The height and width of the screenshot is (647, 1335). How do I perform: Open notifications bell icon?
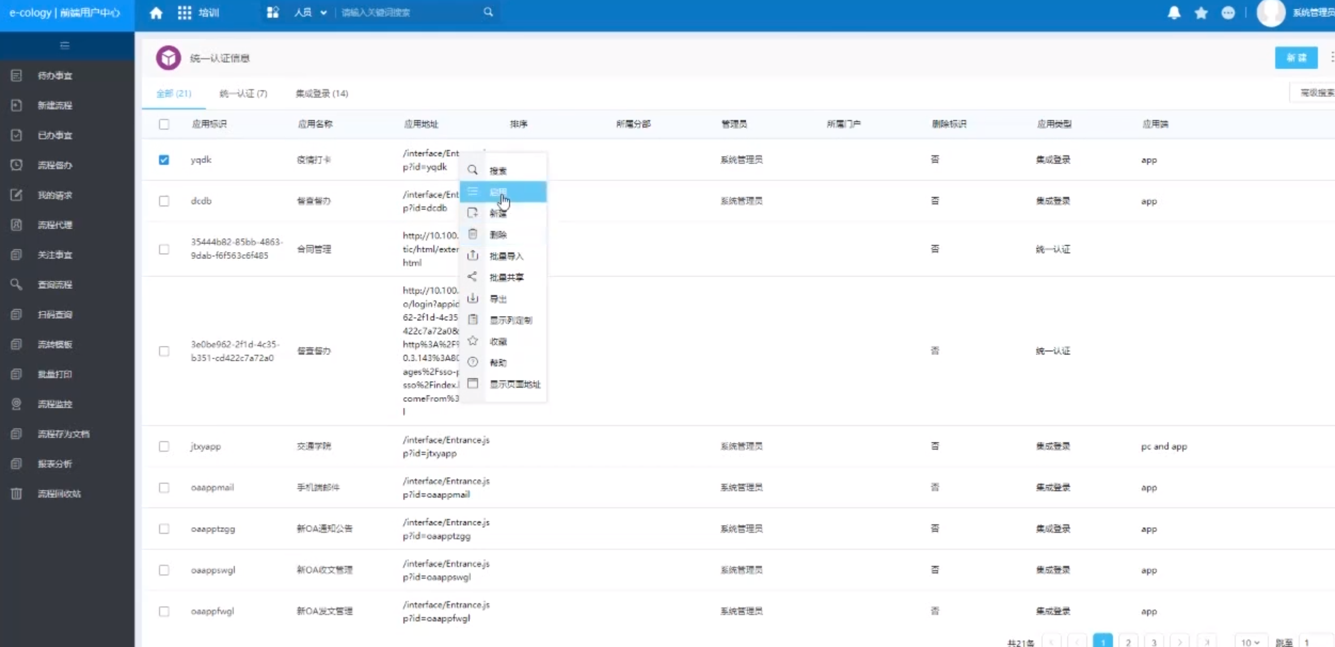coord(1173,13)
